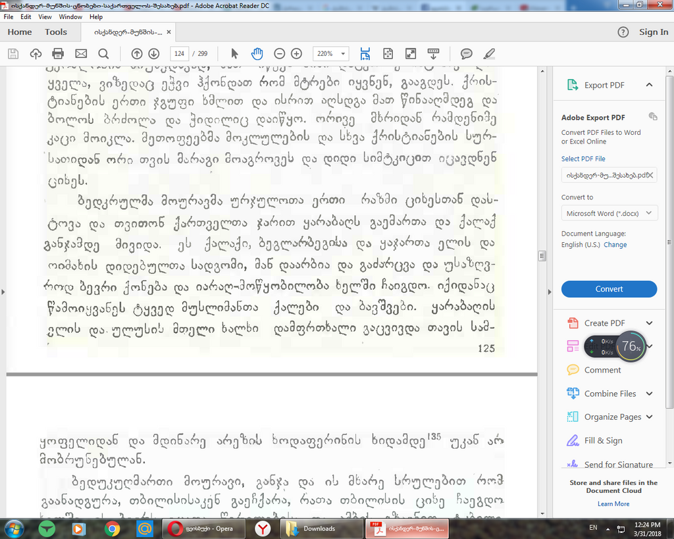Click the Change document language link
674x539 pixels.
click(615, 244)
